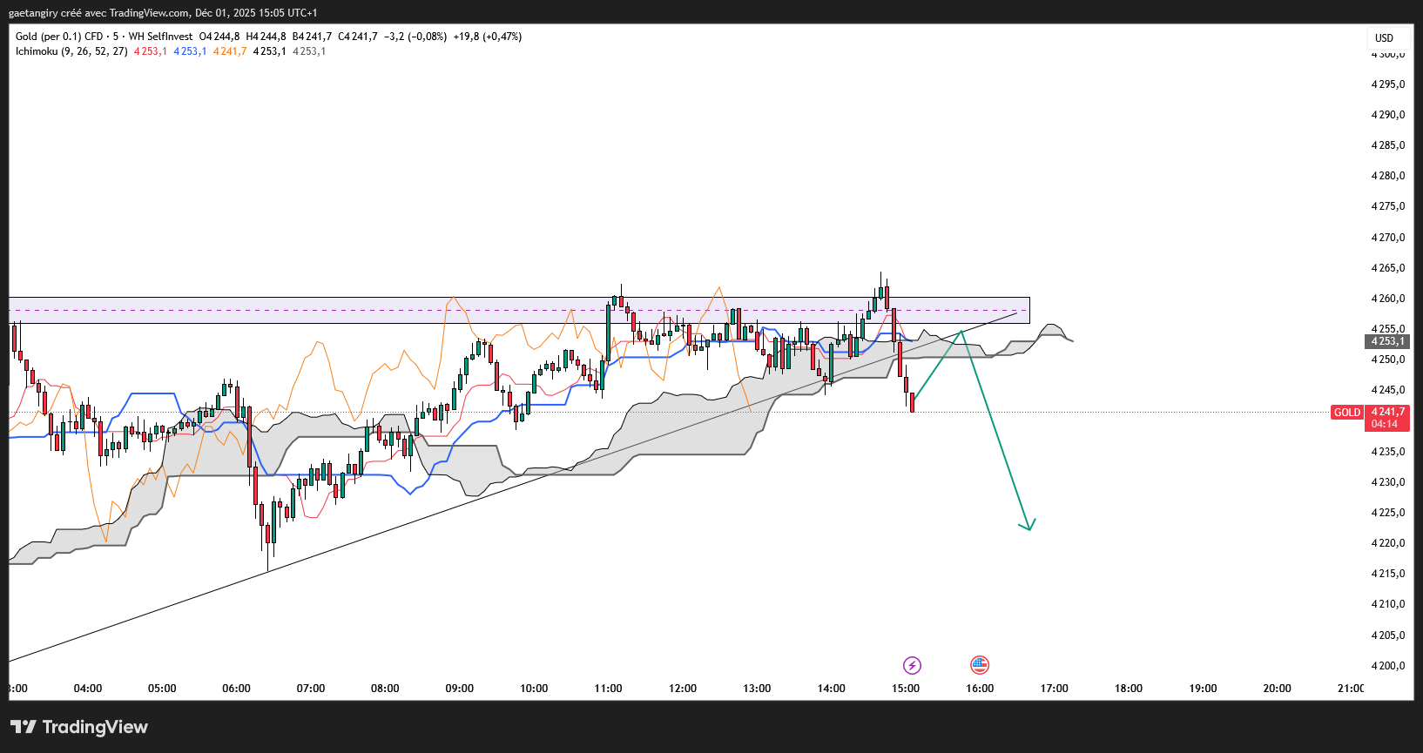1423x753 pixels.
Task: Click the 4 200,0 price axis label
Action: click(1388, 666)
